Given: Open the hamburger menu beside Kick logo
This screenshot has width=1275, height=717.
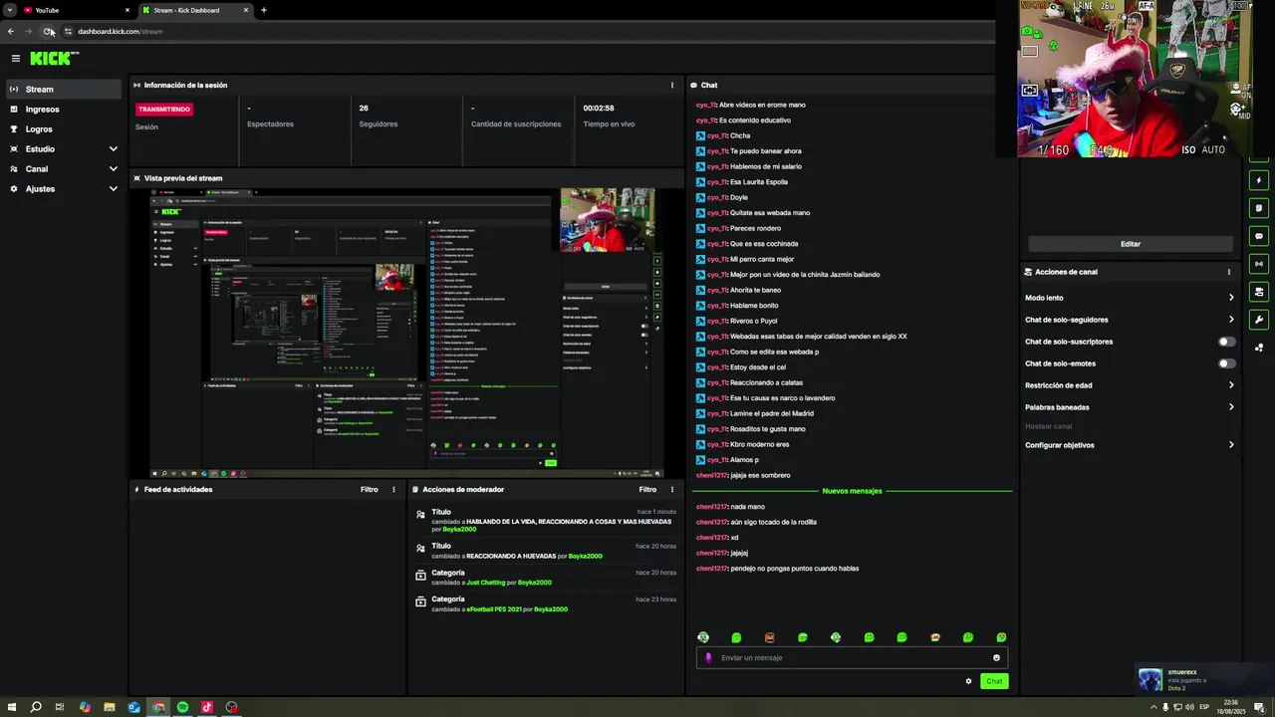Looking at the screenshot, I should click(x=15, y=59).
